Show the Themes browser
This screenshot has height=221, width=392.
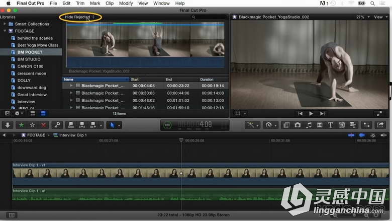[353, 125]
